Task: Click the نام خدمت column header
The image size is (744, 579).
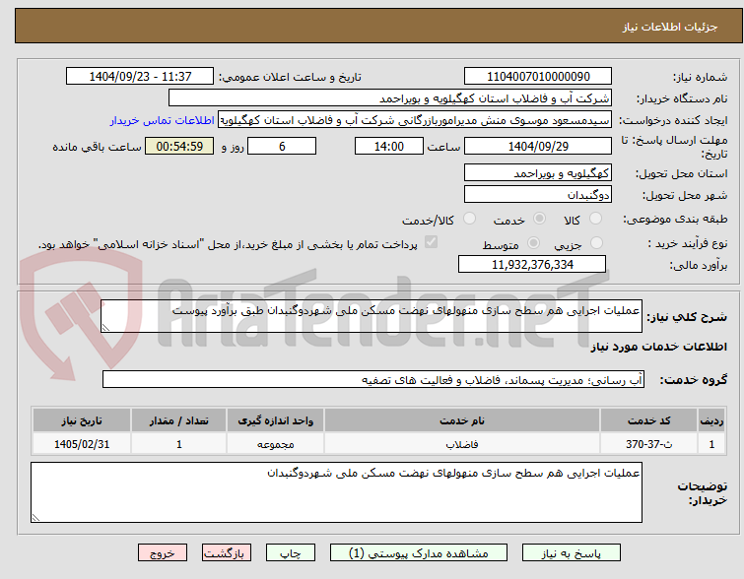Action: click(x=462, y=420)
